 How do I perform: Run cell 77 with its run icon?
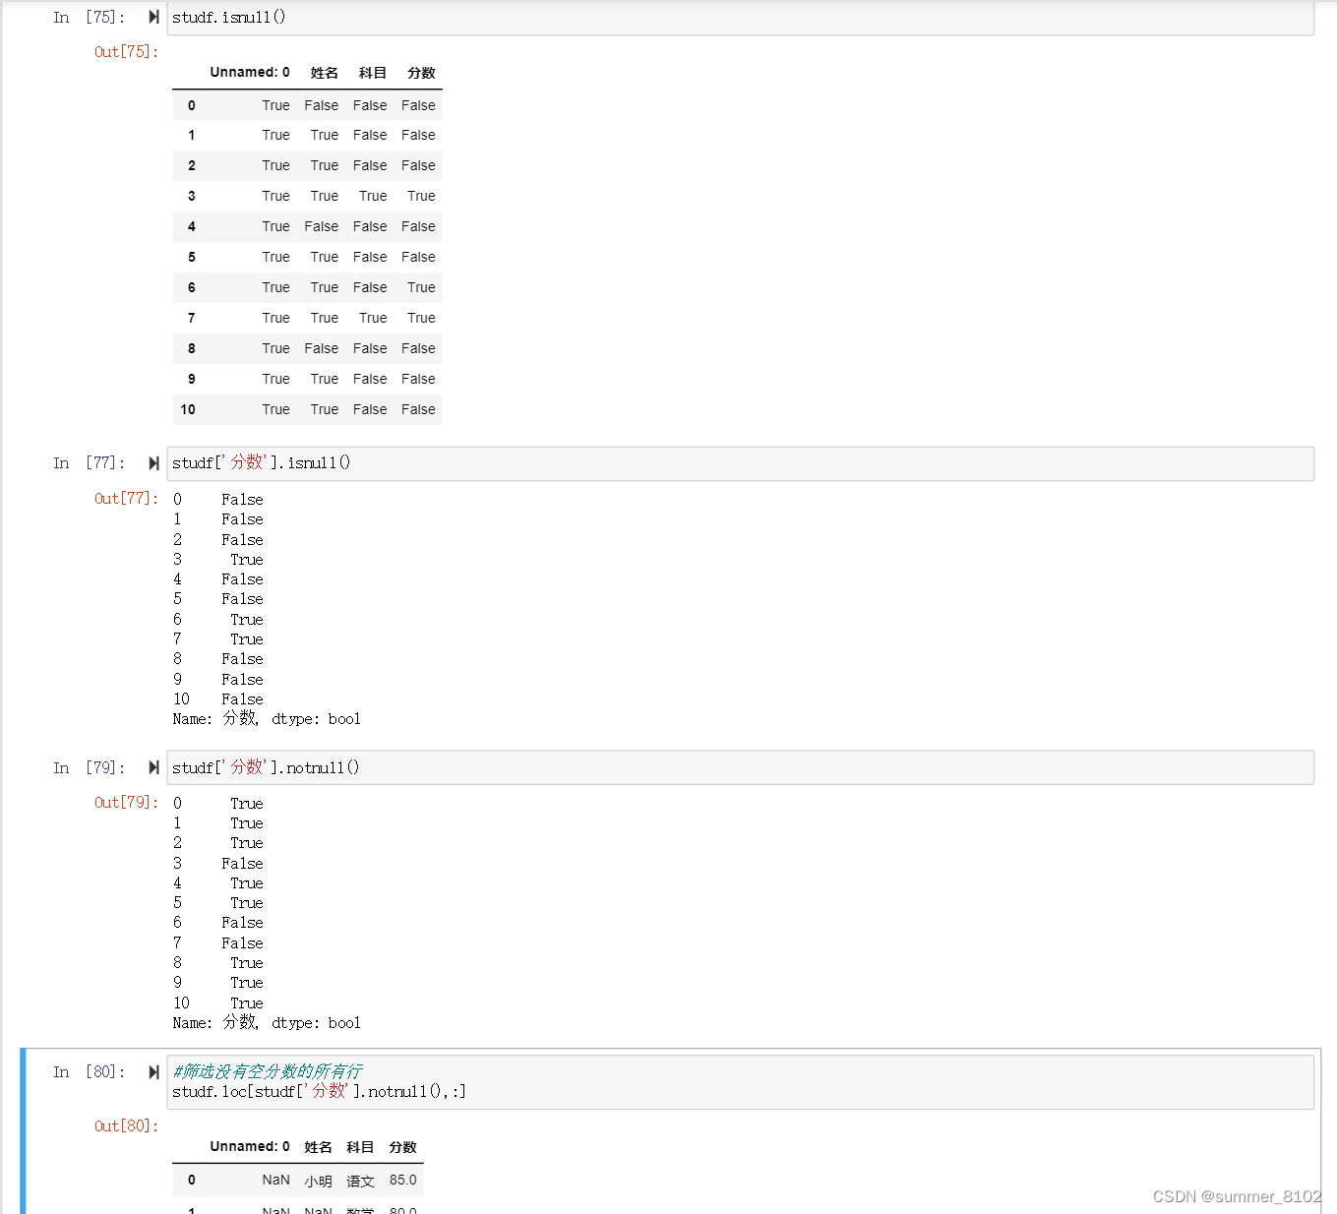153,463
